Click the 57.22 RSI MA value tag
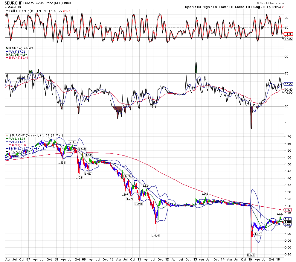 coord(288,84)
